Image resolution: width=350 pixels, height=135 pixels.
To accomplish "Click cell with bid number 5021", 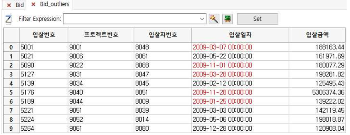I will pos(44,56).
